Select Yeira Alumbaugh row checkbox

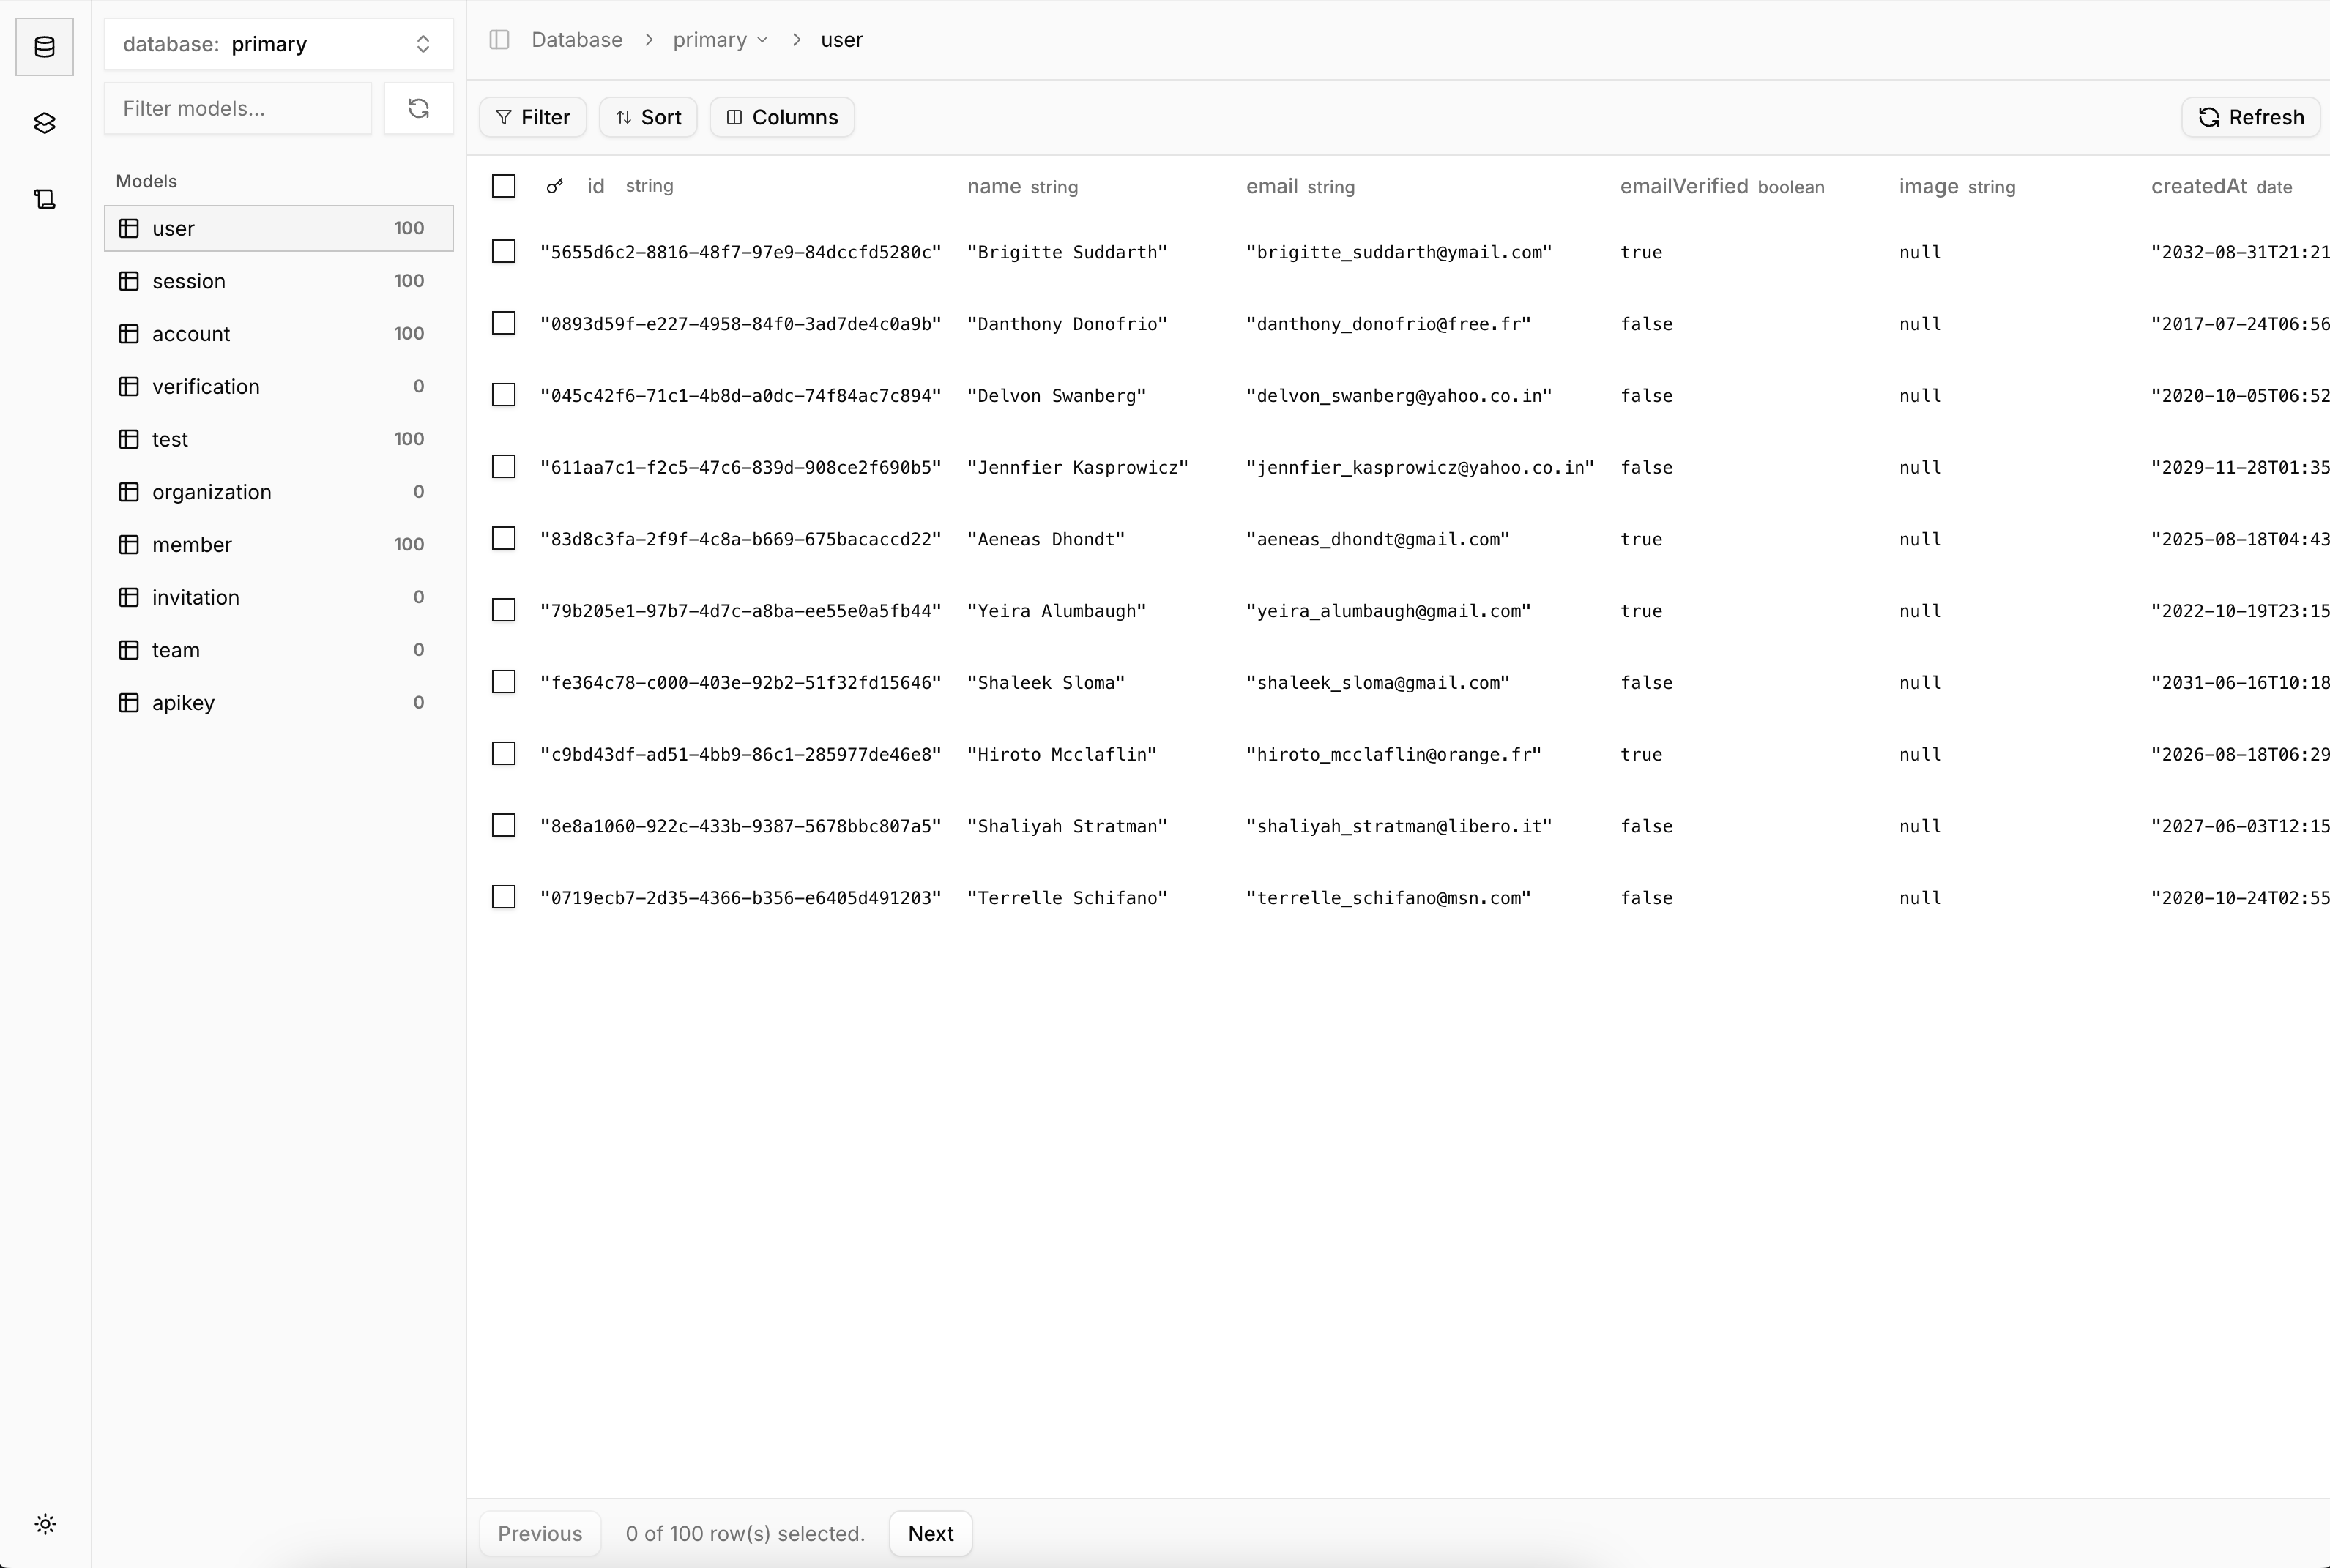coord(504,610)
